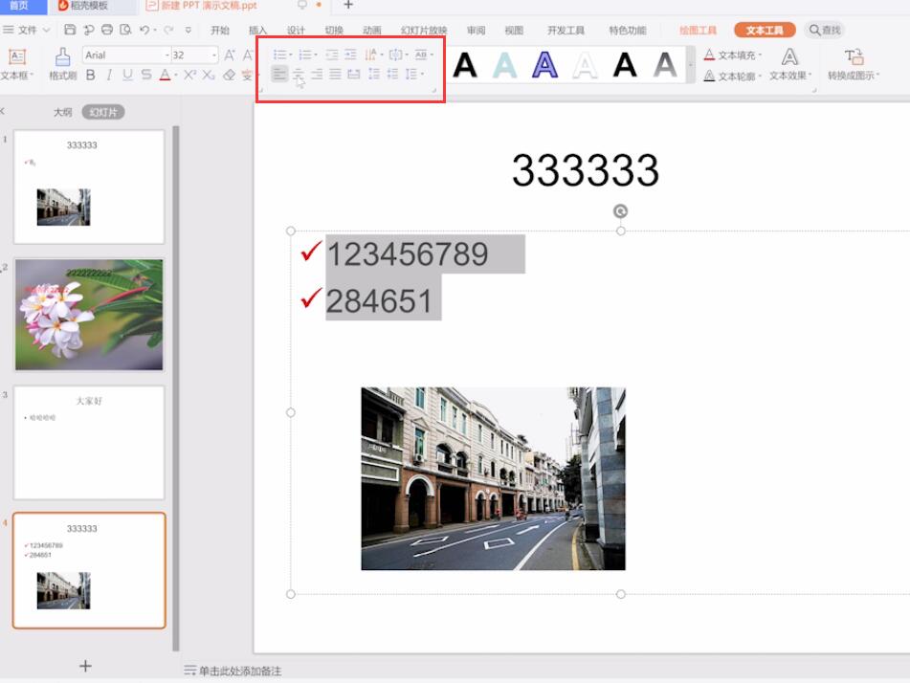
Task: Toggle Justify alignment button
Action: (x=336, y=75)
